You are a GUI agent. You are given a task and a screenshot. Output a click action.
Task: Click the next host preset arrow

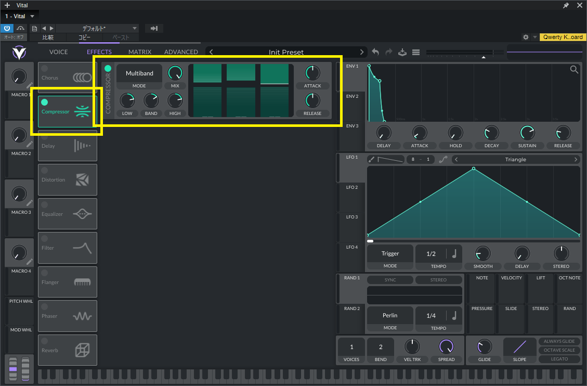51,29
